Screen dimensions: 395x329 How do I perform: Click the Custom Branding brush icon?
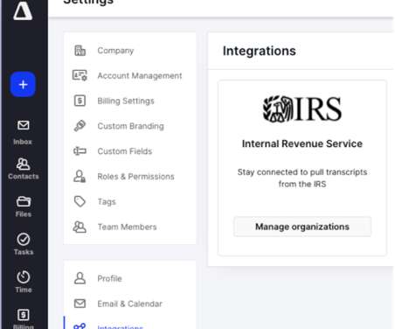pyautogui.click(x=80, y=126)
